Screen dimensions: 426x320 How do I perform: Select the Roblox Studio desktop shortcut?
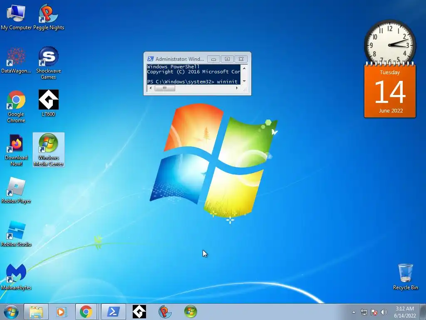(x=16, y=233)
